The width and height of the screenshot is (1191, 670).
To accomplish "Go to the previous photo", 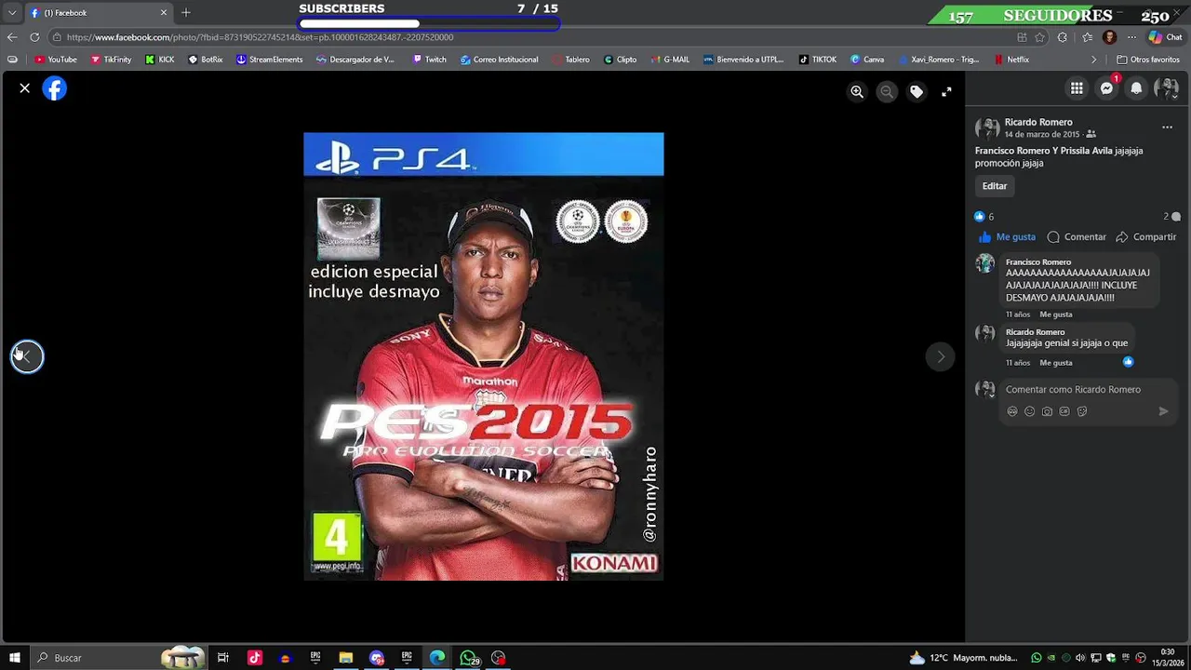I will (x=27, y=356).
